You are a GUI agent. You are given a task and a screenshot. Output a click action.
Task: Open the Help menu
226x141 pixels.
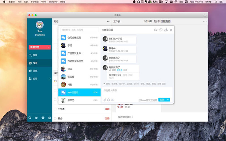[63, 2]
